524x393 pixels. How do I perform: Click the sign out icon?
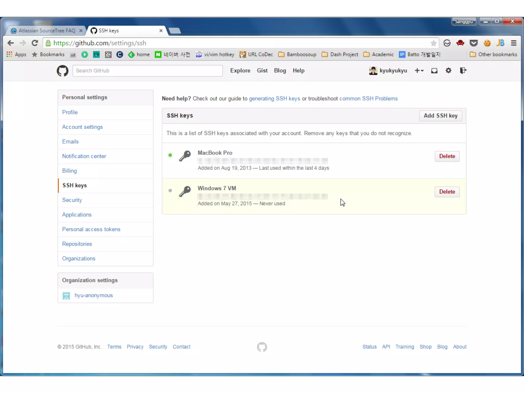[463, 71]
